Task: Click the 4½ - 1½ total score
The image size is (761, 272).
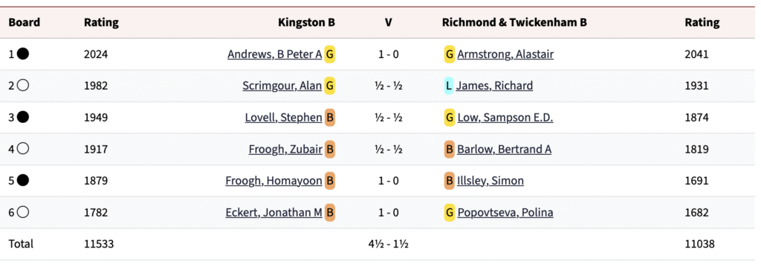Action: (388, 244)
